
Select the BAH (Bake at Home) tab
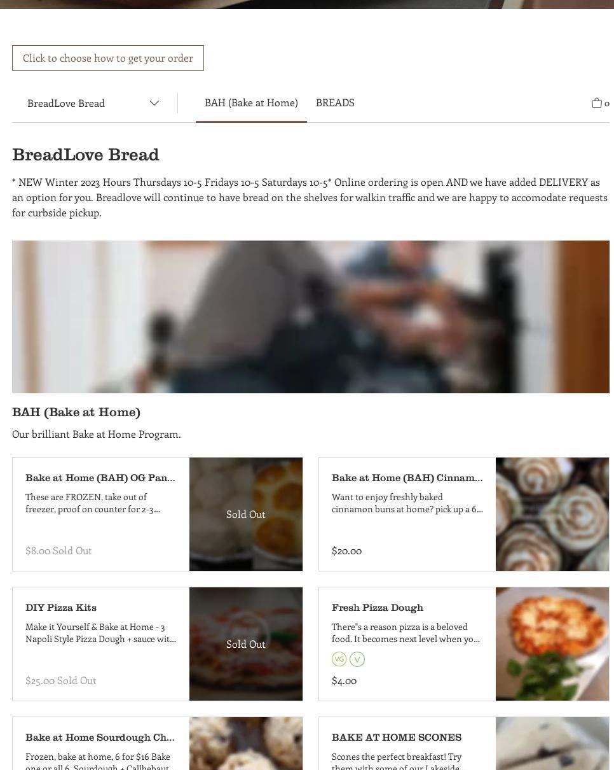coord(251,102)
